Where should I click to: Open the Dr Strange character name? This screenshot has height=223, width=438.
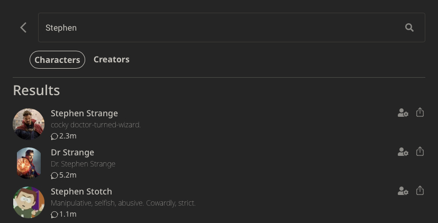pos(72,152)
